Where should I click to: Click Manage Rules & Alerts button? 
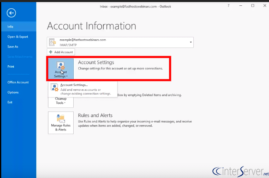61,123
